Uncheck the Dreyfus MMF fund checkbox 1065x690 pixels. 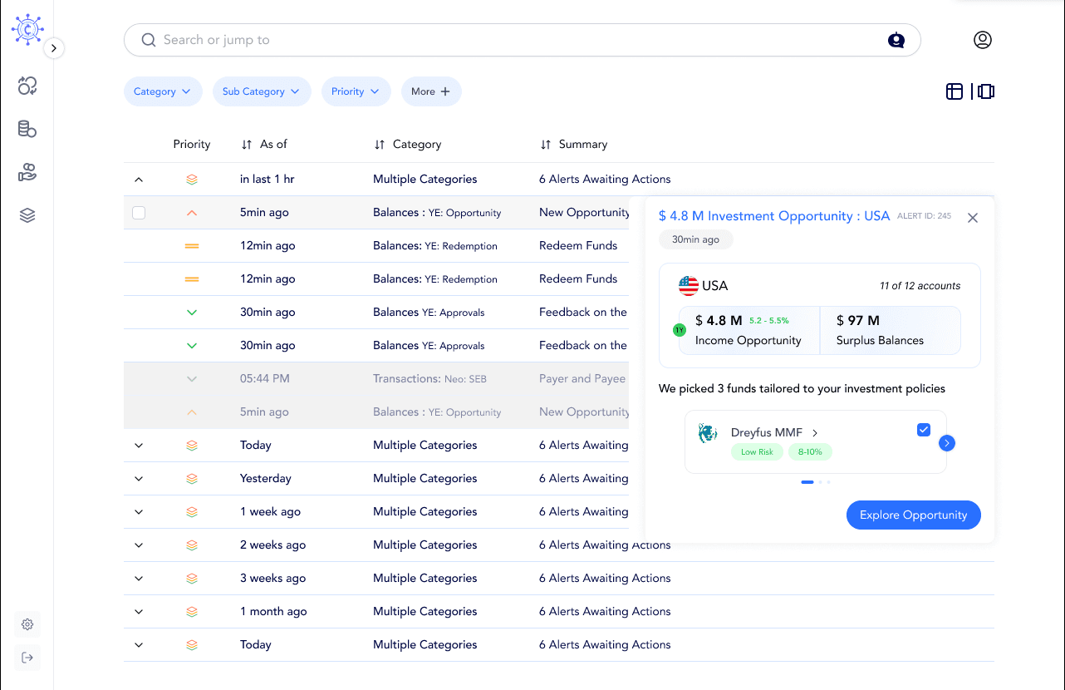pyautogui.click(x=924, y=430)
